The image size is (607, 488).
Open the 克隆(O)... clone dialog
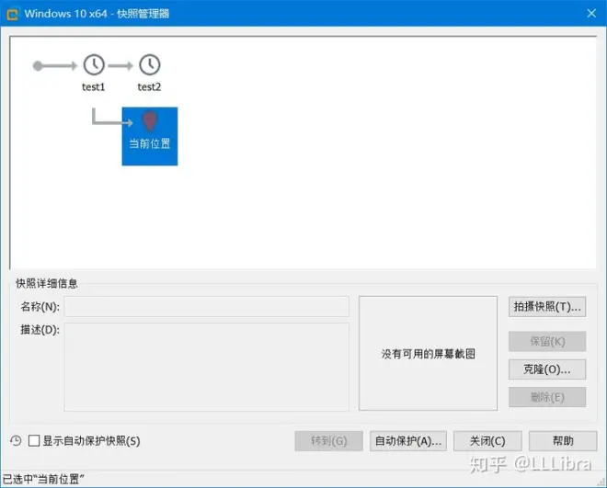[547, 369]
